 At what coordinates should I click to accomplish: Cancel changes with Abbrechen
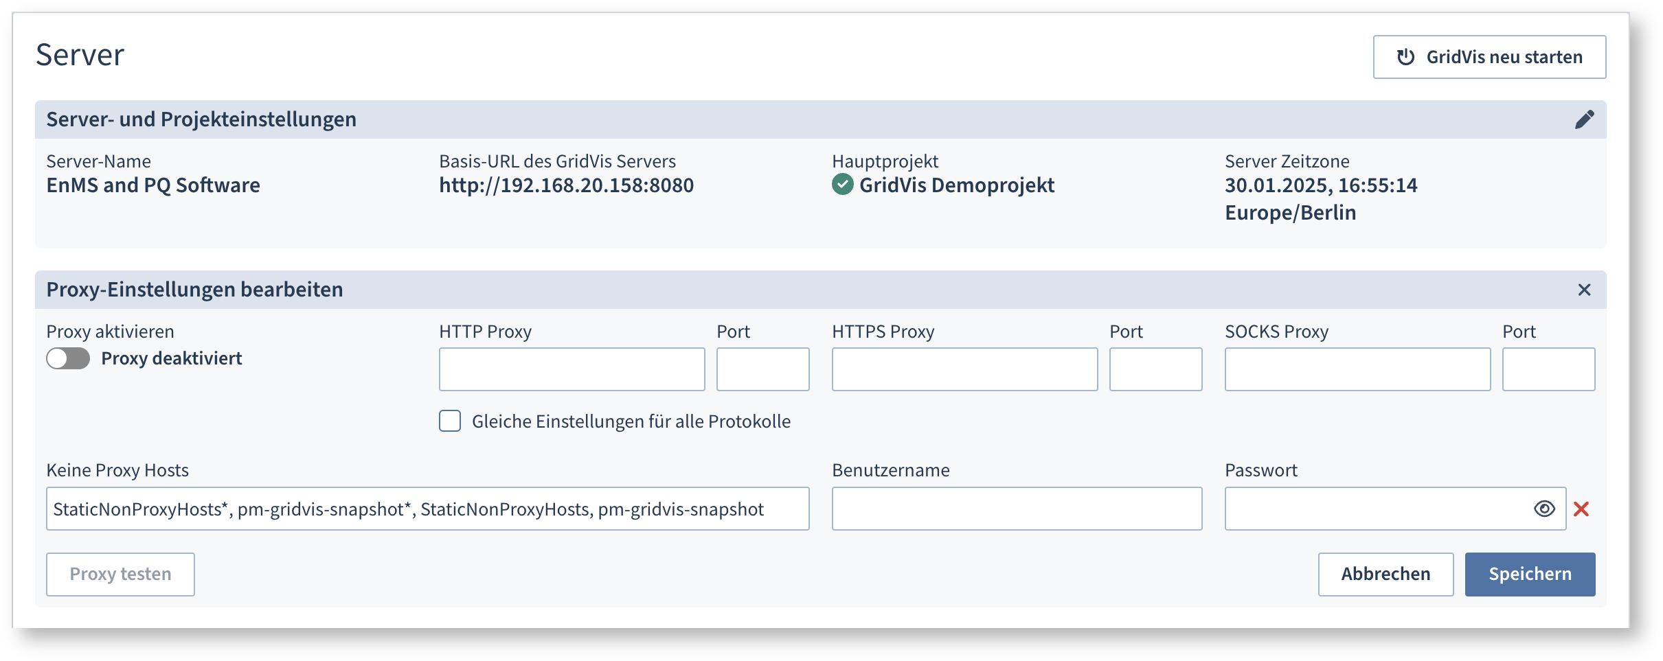coord(1385,574)
